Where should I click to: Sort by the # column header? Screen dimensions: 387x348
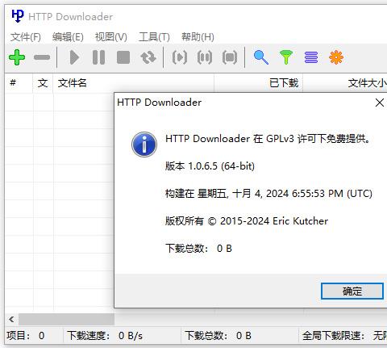[19, 83]
